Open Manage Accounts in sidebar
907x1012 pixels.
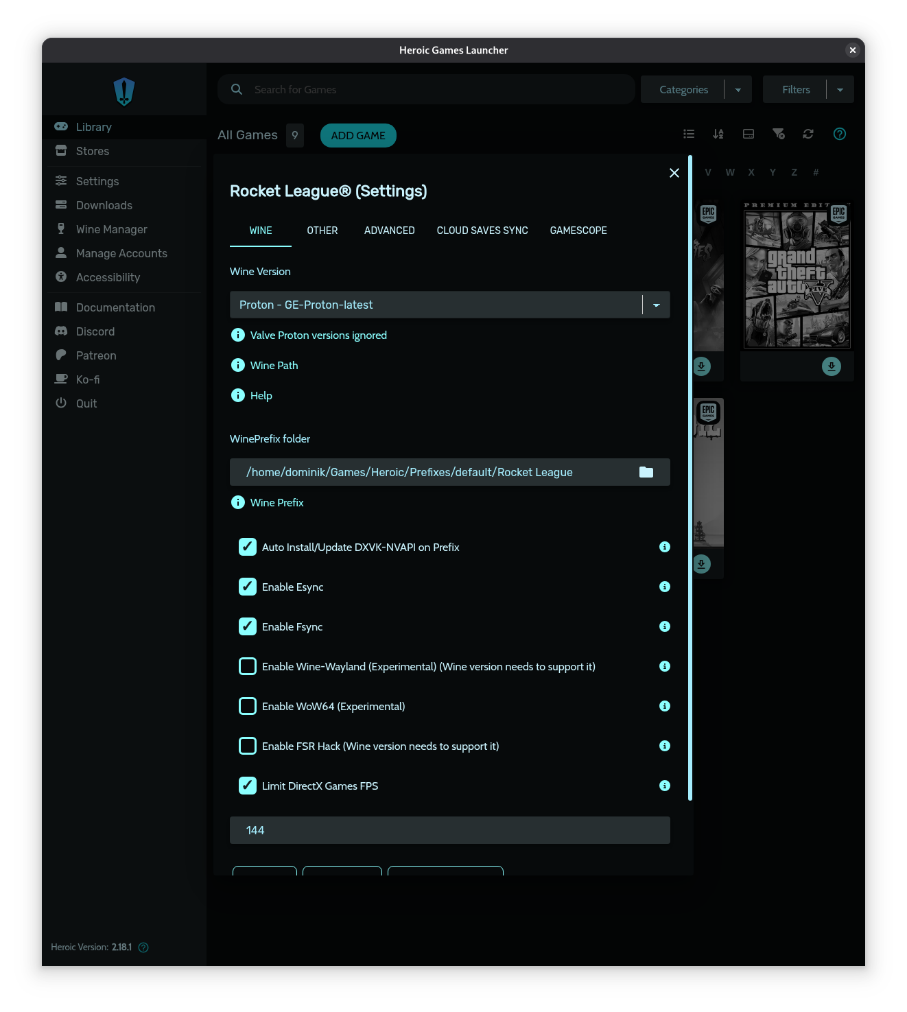coord(124,253)
